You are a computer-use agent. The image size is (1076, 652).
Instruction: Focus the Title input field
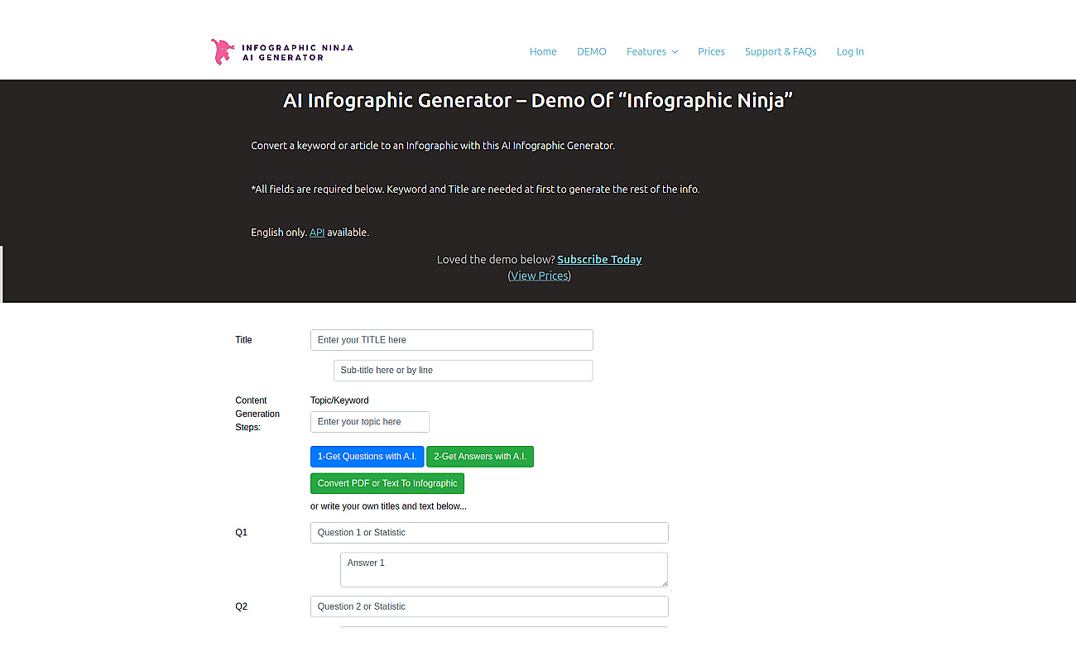(x=452, y=340)
